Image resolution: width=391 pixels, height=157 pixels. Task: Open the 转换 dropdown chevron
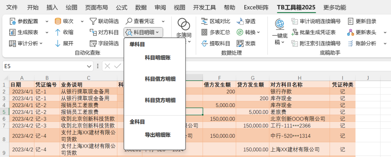[x=258, y=32]
